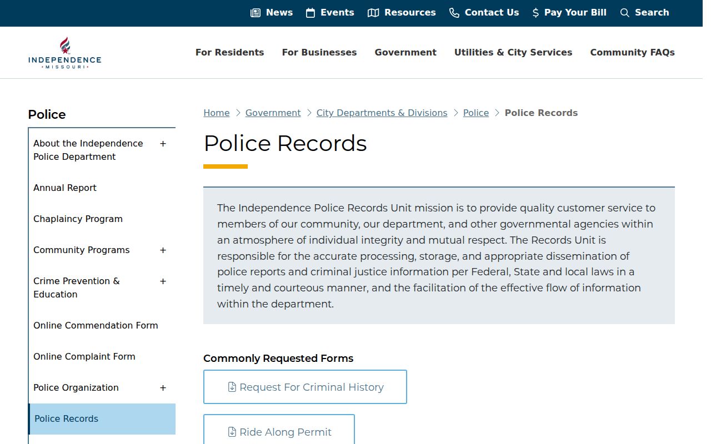Open Online Complaint Form in the sidebar
Screen dimensions: 711x444
(84, 357)
